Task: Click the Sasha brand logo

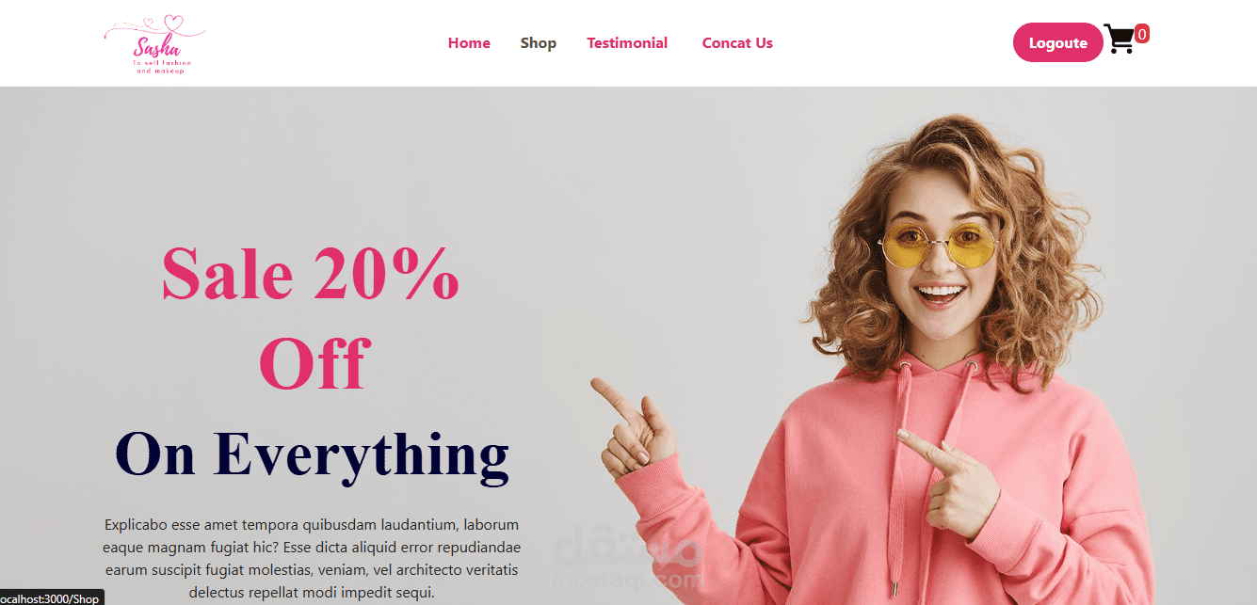Action: 154,43
